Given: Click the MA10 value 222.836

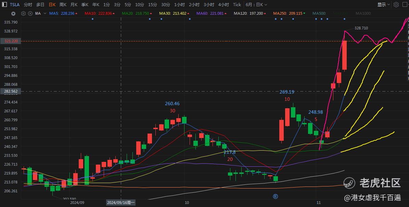Looking at the screenshot, I should point(105,13).
